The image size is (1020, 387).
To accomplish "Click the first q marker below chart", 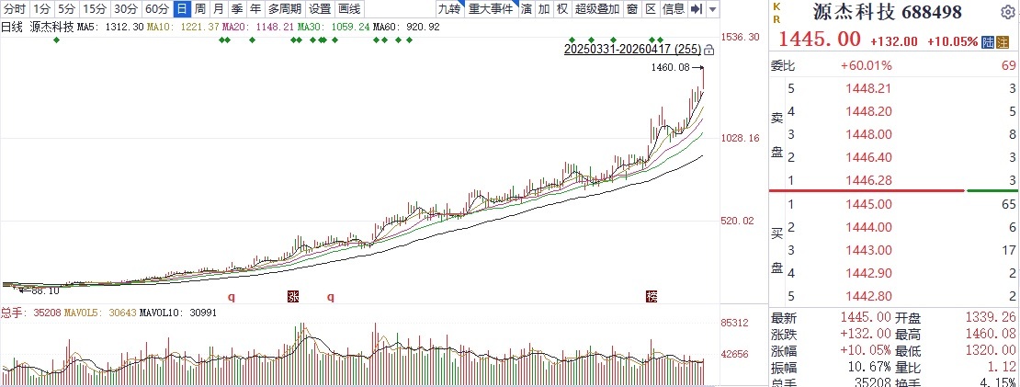I will click(x=232, y=297).
